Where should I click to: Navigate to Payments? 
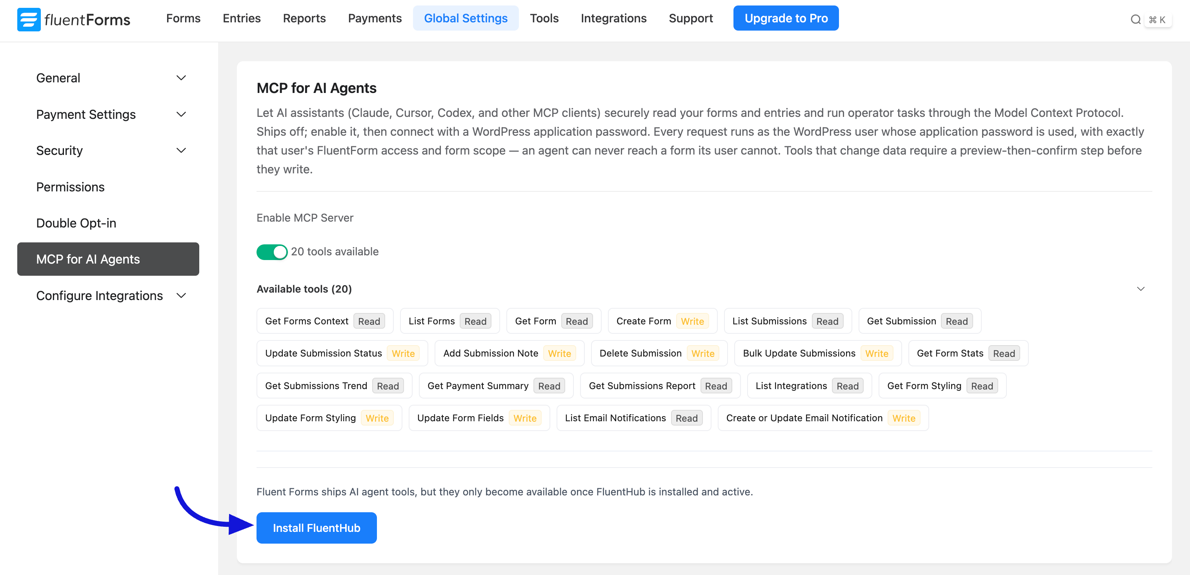point(375,18)
